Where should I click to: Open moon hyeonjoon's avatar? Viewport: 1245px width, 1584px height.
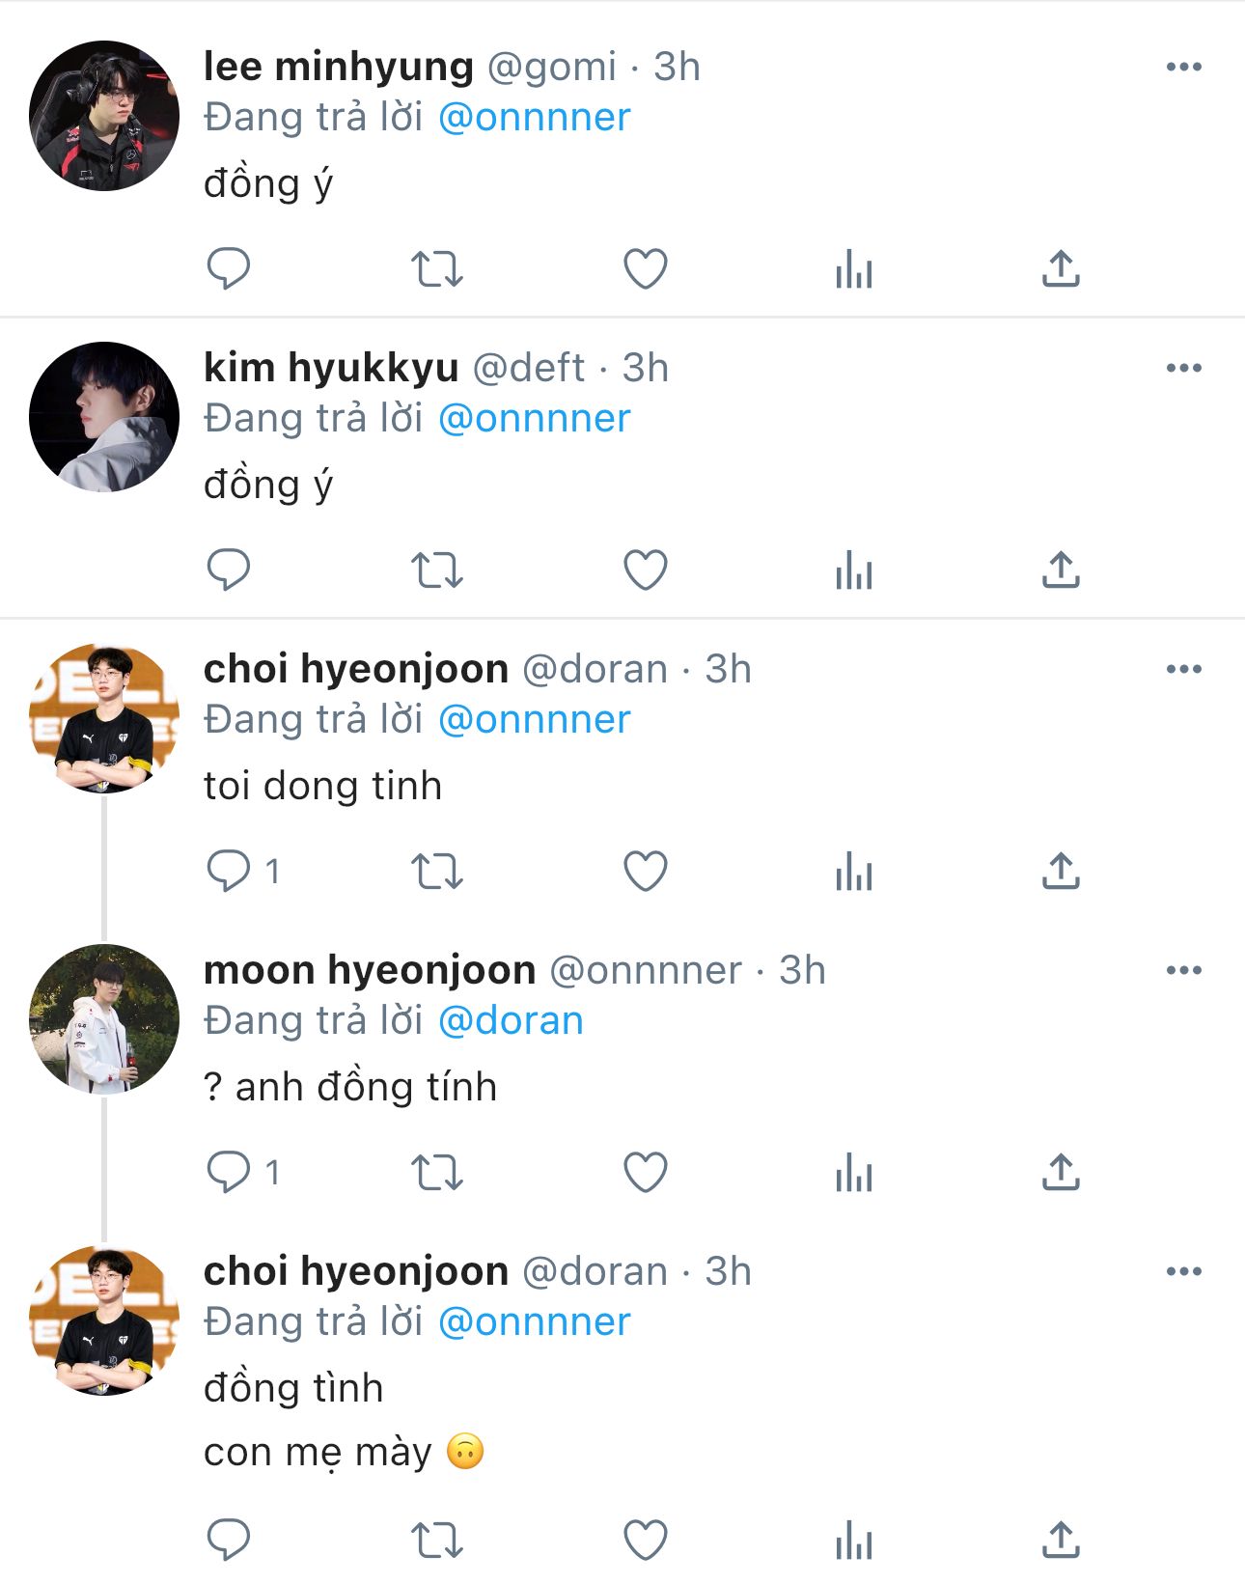pyautogui.click(x=104, y=1019)
